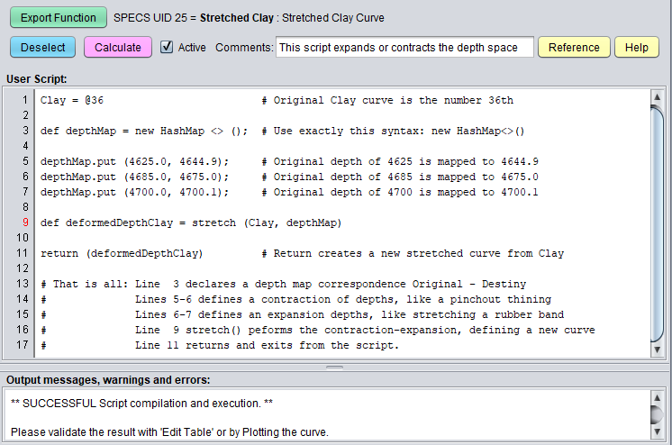The width and height of the screenshot is (672, 445).
Task: Run the script with the Calculate button
Action: (118, 47)
